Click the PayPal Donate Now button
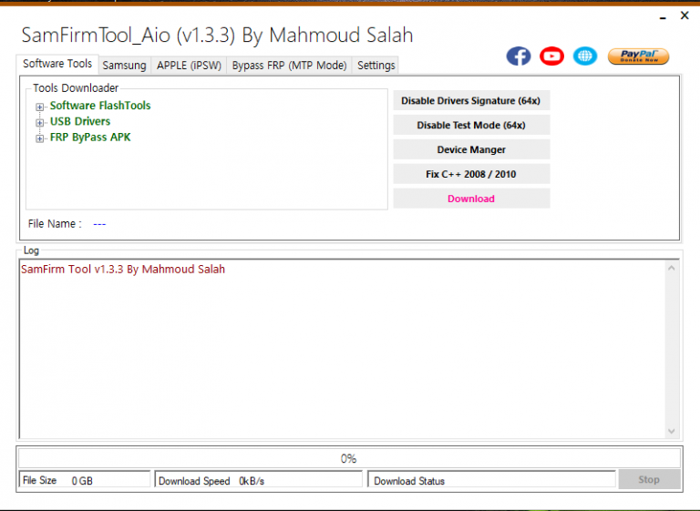700x511 pixels. (638, 56)
